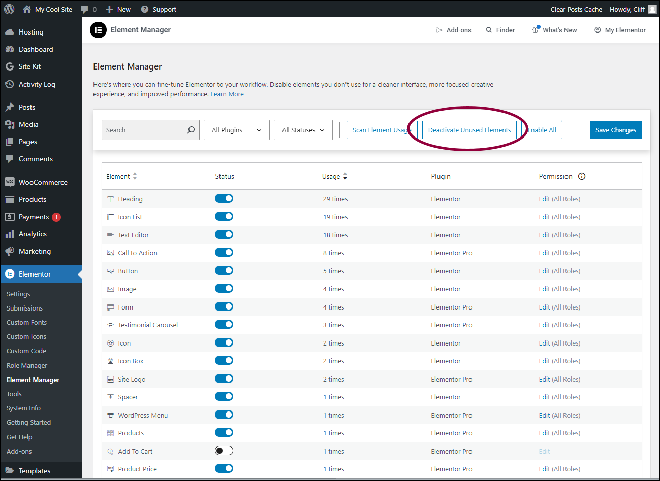Toggle the Icon List element status
This screenshot has height=481, width=660.
tap(224, 216)
